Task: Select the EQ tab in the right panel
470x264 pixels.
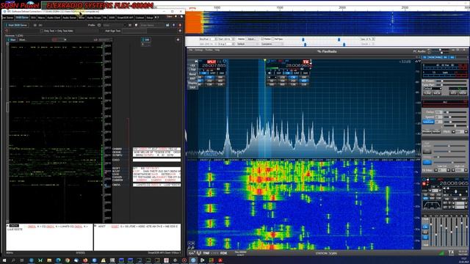Action: (452, 57)
